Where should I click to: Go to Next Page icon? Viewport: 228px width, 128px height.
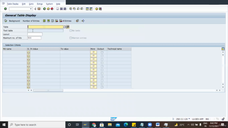pyautogui.click(x=78, y=9)
